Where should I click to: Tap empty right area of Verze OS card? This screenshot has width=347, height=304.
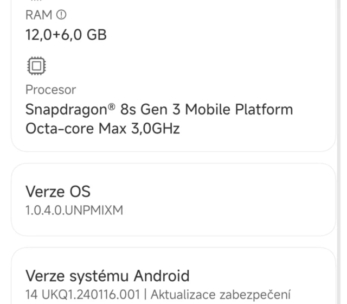271,200
